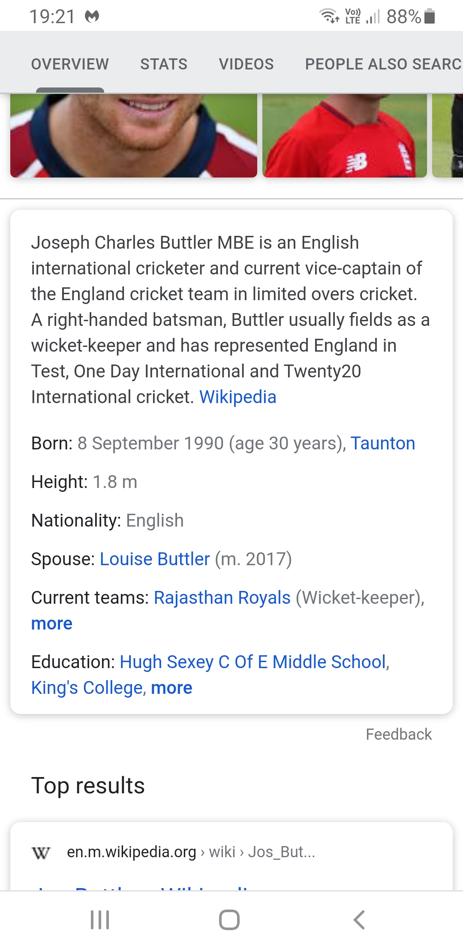The image size is (463, 952).
Task: Open the red jersey player photo
Action: coord(345,136)
